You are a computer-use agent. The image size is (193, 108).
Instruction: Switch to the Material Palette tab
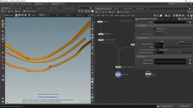tap(127, 9)
